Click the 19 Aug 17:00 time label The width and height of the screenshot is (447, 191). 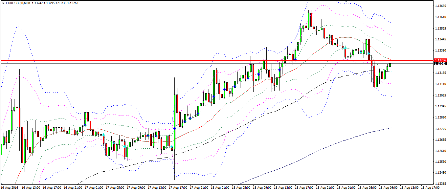coord(430,188)
